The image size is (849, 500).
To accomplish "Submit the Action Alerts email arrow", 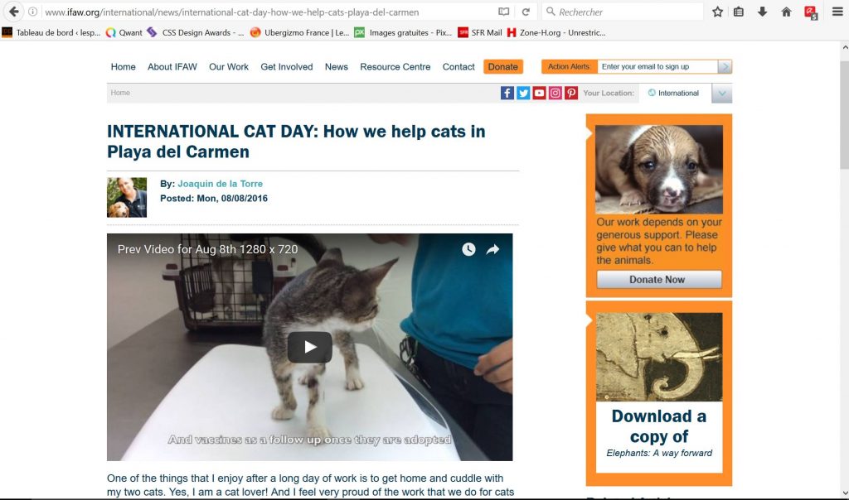I will tap(725, 66).
